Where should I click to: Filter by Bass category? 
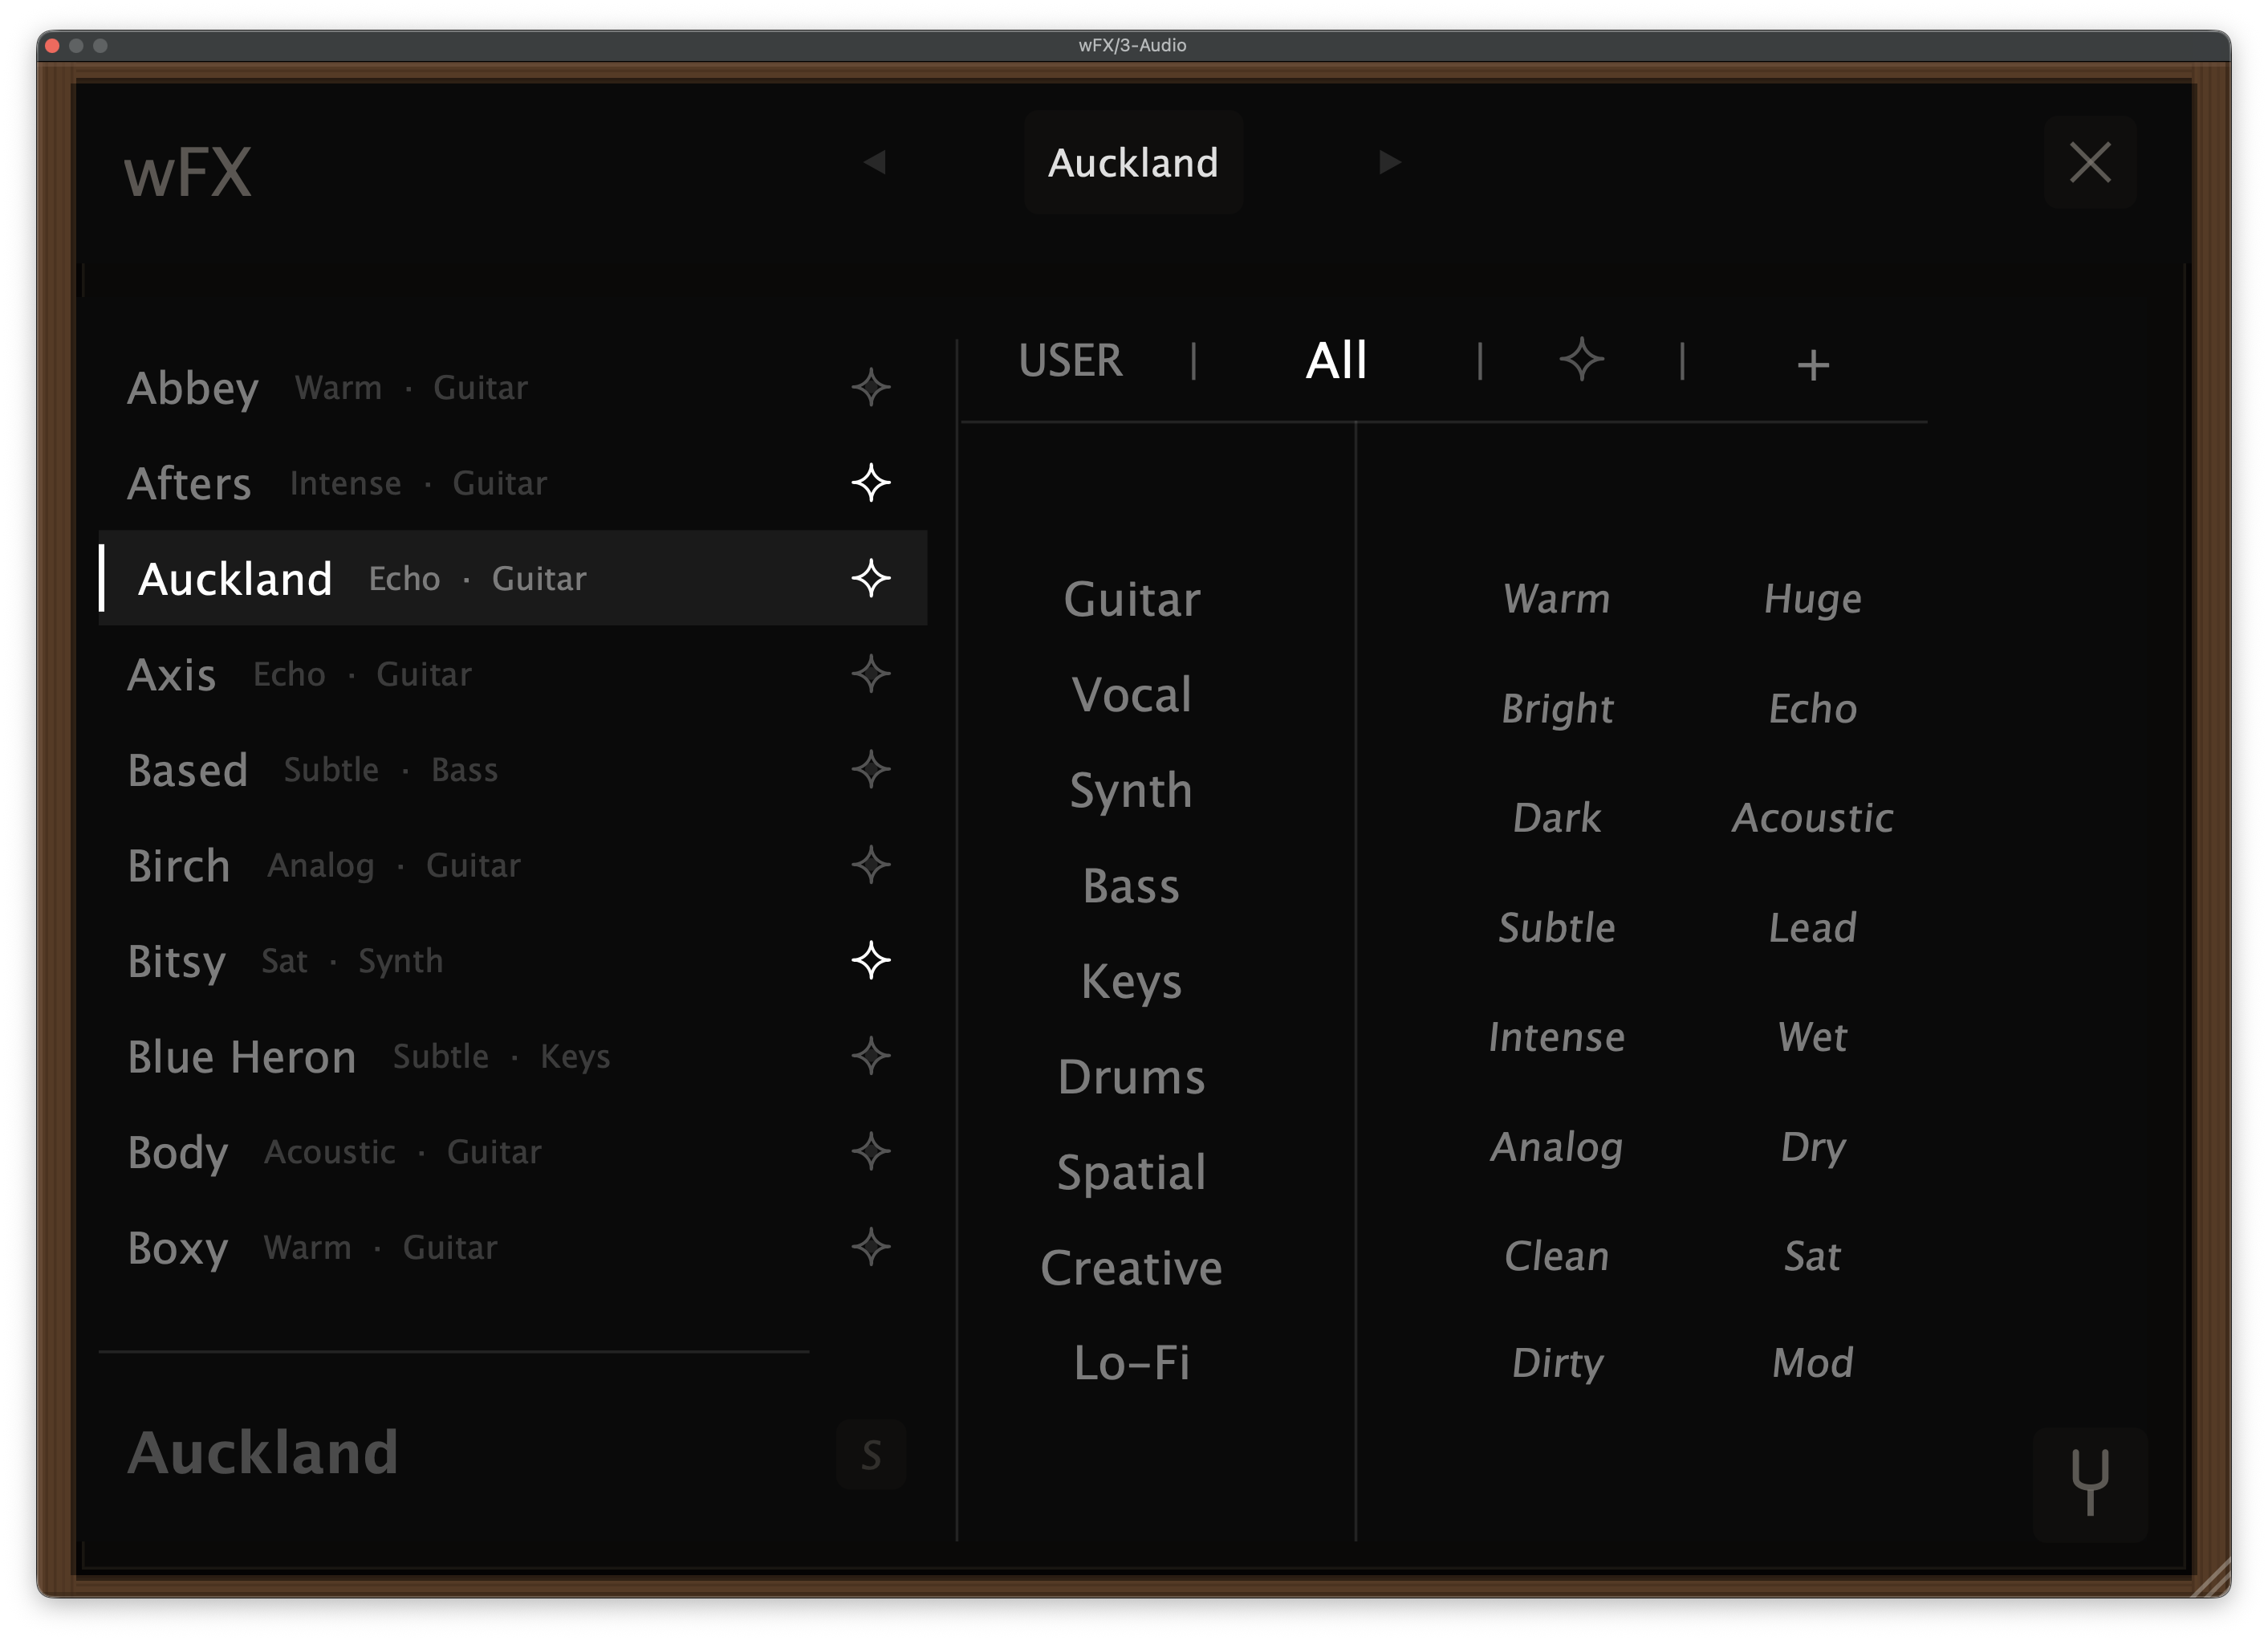pyautogui.click(x=1131, y=886)
